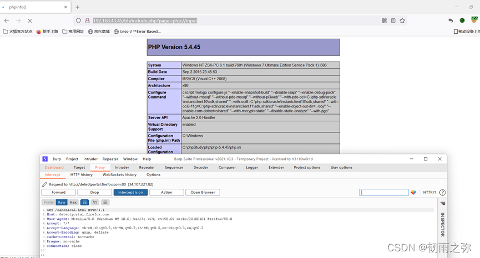Click the Firefox forward arrow
Image resolution: width=480 pixels, height=258 pixels.
click(x=18, y=21)
